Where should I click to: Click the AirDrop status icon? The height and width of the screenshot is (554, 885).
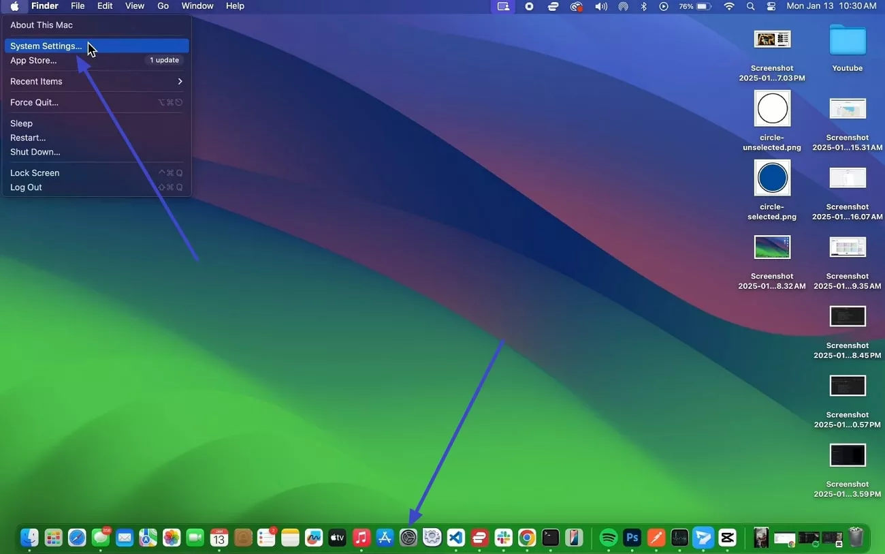click(x=624, y=6)
